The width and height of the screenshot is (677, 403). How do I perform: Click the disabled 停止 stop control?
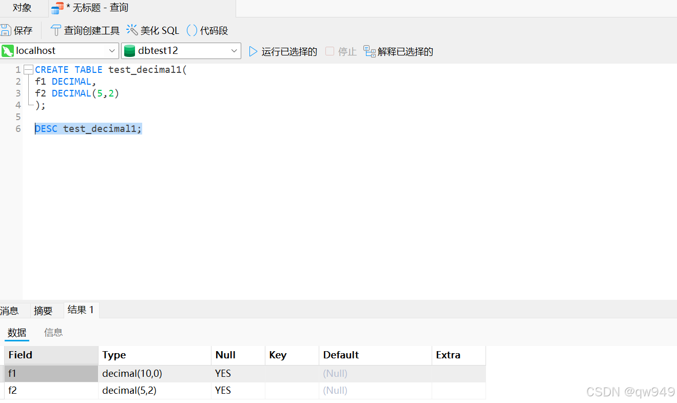[x=341, y=51]
